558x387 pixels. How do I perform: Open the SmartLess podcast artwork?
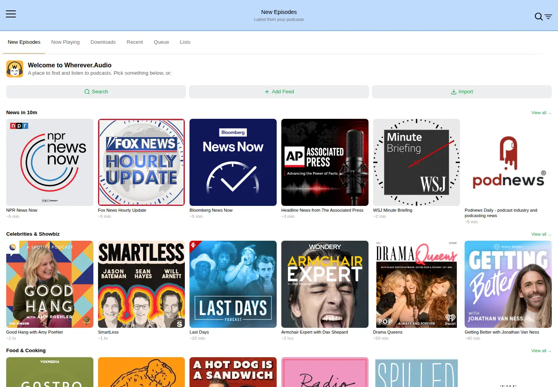[x=141, y=284]
